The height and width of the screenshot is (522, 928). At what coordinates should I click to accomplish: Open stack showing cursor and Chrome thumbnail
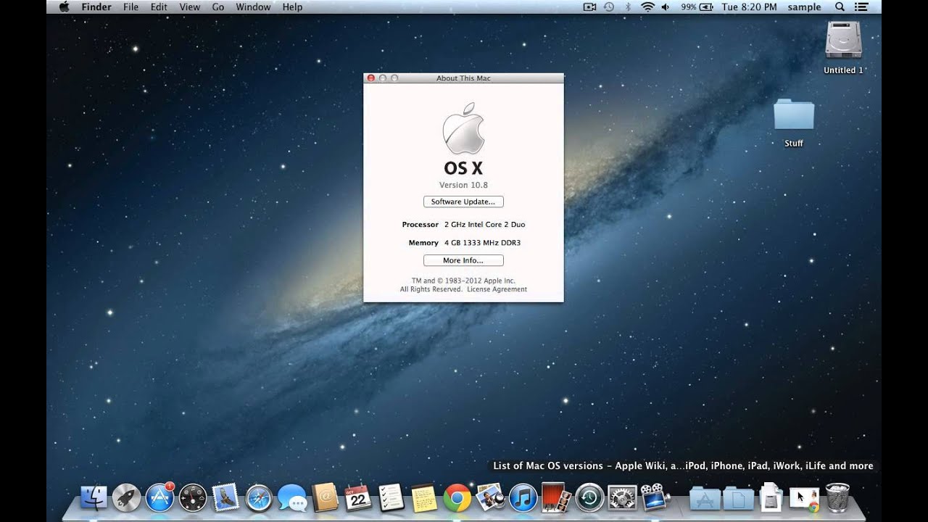[x=804, y=499]
